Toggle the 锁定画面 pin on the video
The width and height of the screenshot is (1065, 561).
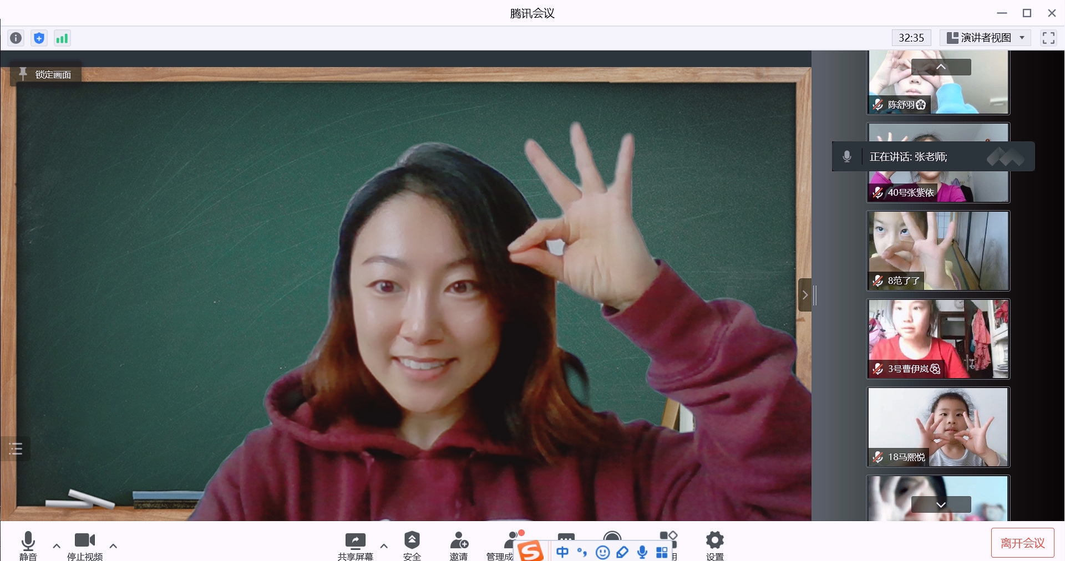46,74
